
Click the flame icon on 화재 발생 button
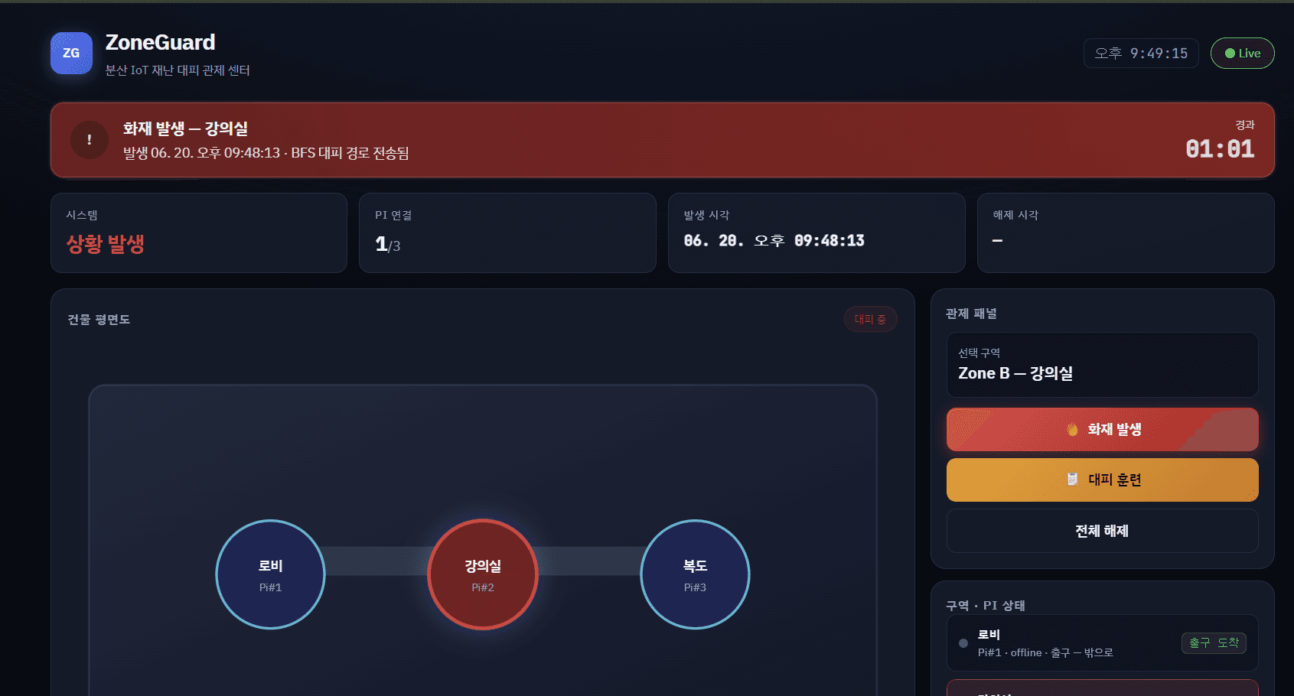coord(1073,430)
